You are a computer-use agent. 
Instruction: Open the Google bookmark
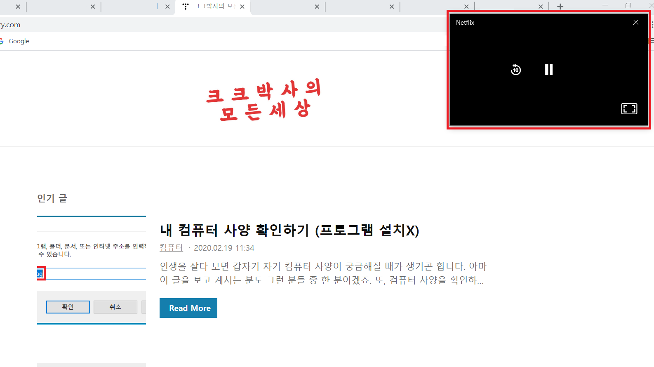tap(15, 41)
